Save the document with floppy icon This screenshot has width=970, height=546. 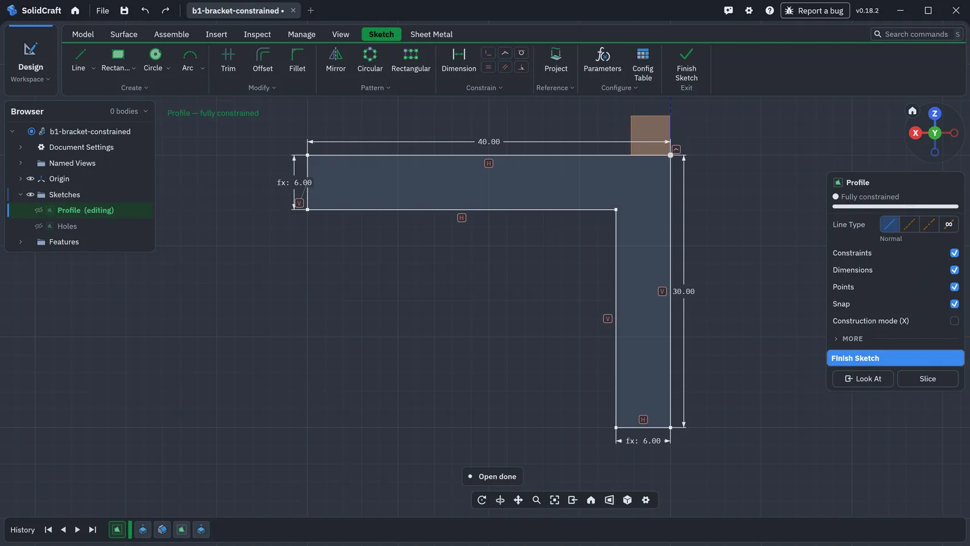(124, 10)
